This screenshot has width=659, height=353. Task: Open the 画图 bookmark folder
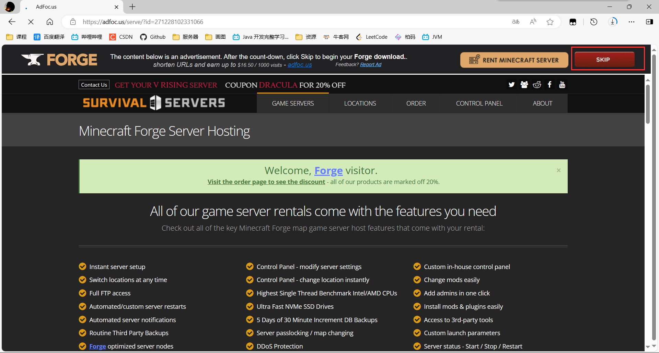coord(215,37)
